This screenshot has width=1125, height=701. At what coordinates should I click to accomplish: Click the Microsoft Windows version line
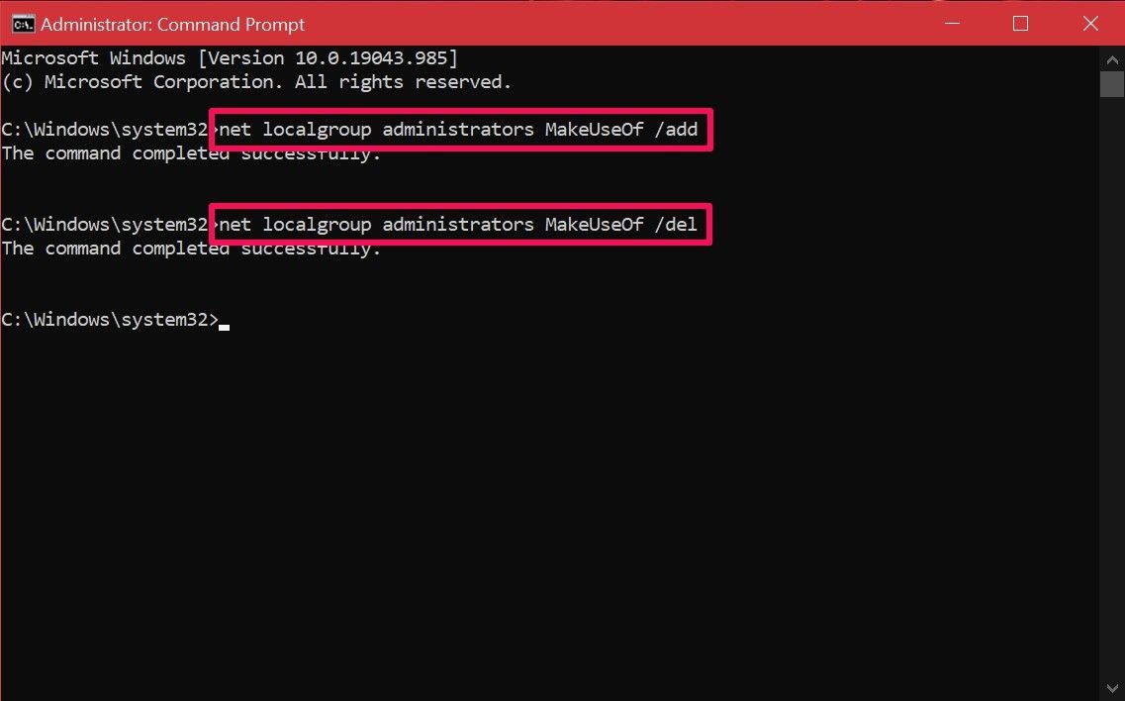click(x=230, y=58)
